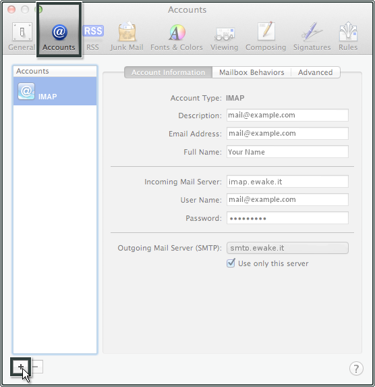Image resolution: width=375 pixels, height=387 pixels.
Task: Select the Accounts toolbar icon
Action: tap(59, 36)
